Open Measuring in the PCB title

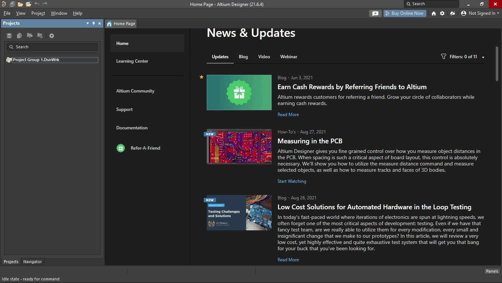pyautogui.click(x=310, y=141)
